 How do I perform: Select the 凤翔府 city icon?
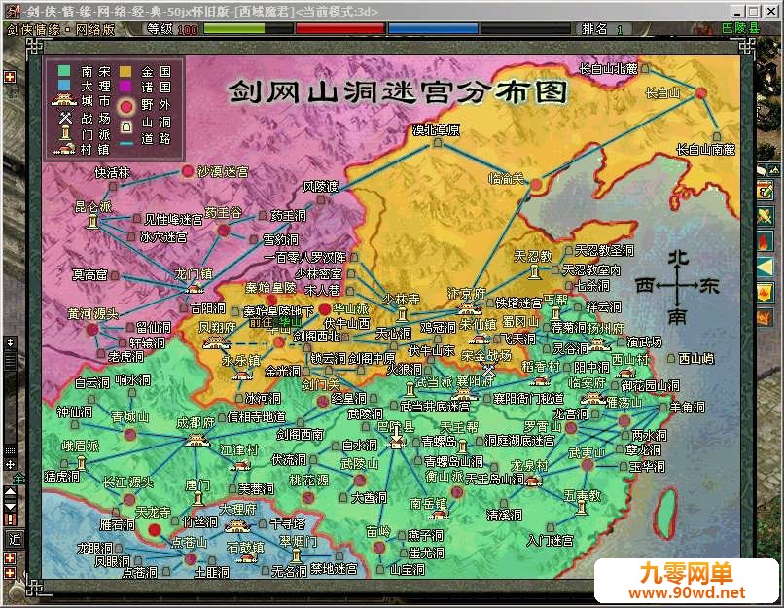click(216, 343)
